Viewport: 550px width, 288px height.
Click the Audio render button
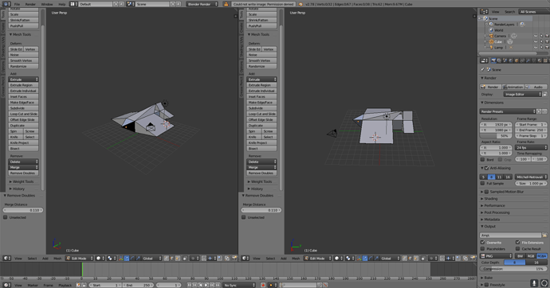pos(536,87)
